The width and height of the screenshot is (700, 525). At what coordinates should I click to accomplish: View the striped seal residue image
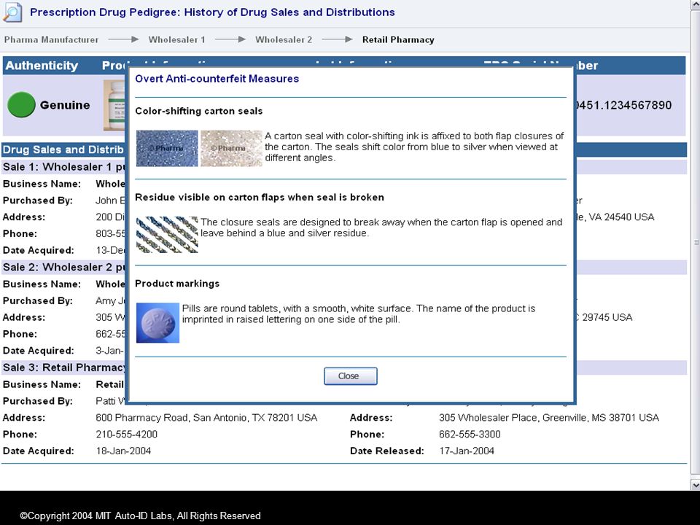pyautogui.click(x=167, y=235)
